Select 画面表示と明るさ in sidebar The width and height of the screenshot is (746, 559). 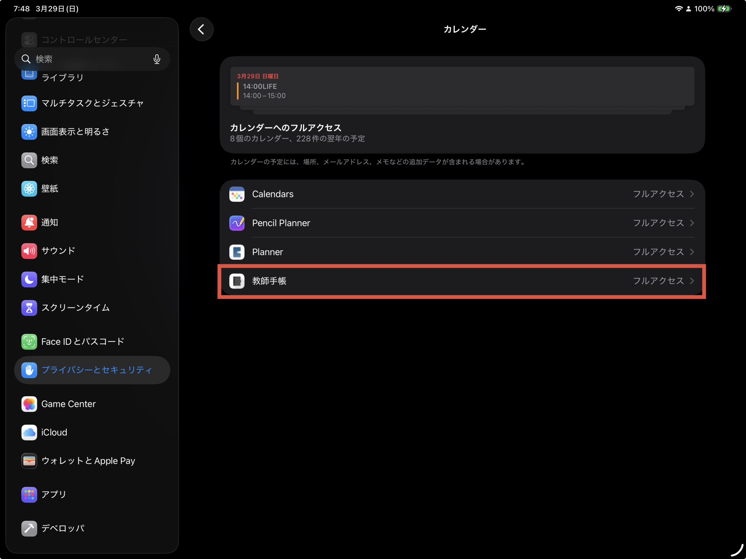75,132
